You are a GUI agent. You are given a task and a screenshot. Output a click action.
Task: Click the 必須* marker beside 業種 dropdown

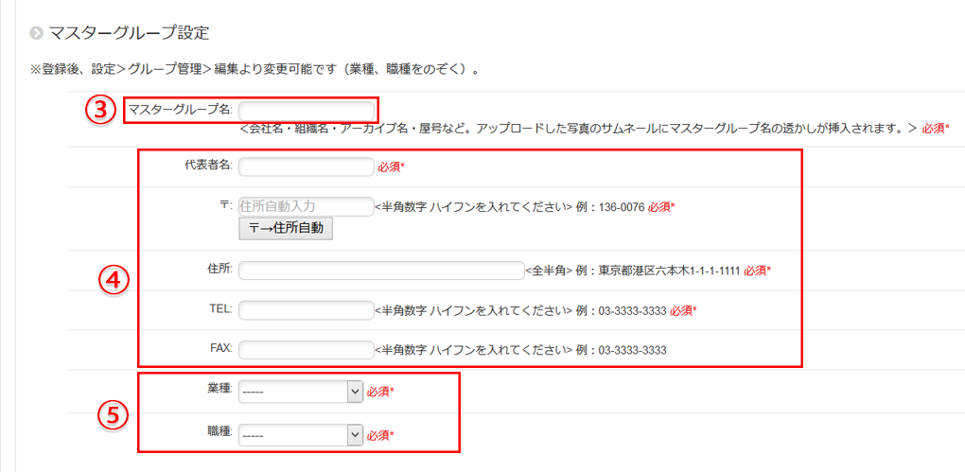point(379,392)
